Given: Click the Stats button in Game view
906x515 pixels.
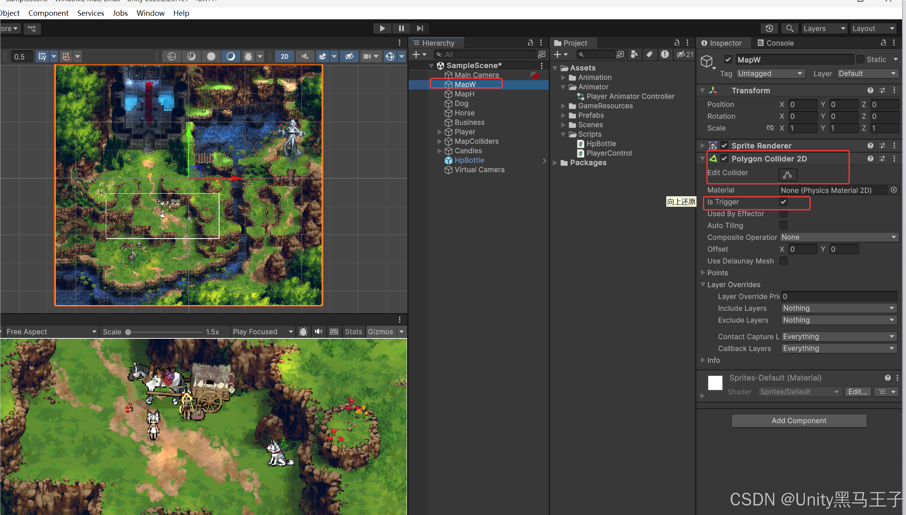Looking at the screenshot, I should pos(353,332).
